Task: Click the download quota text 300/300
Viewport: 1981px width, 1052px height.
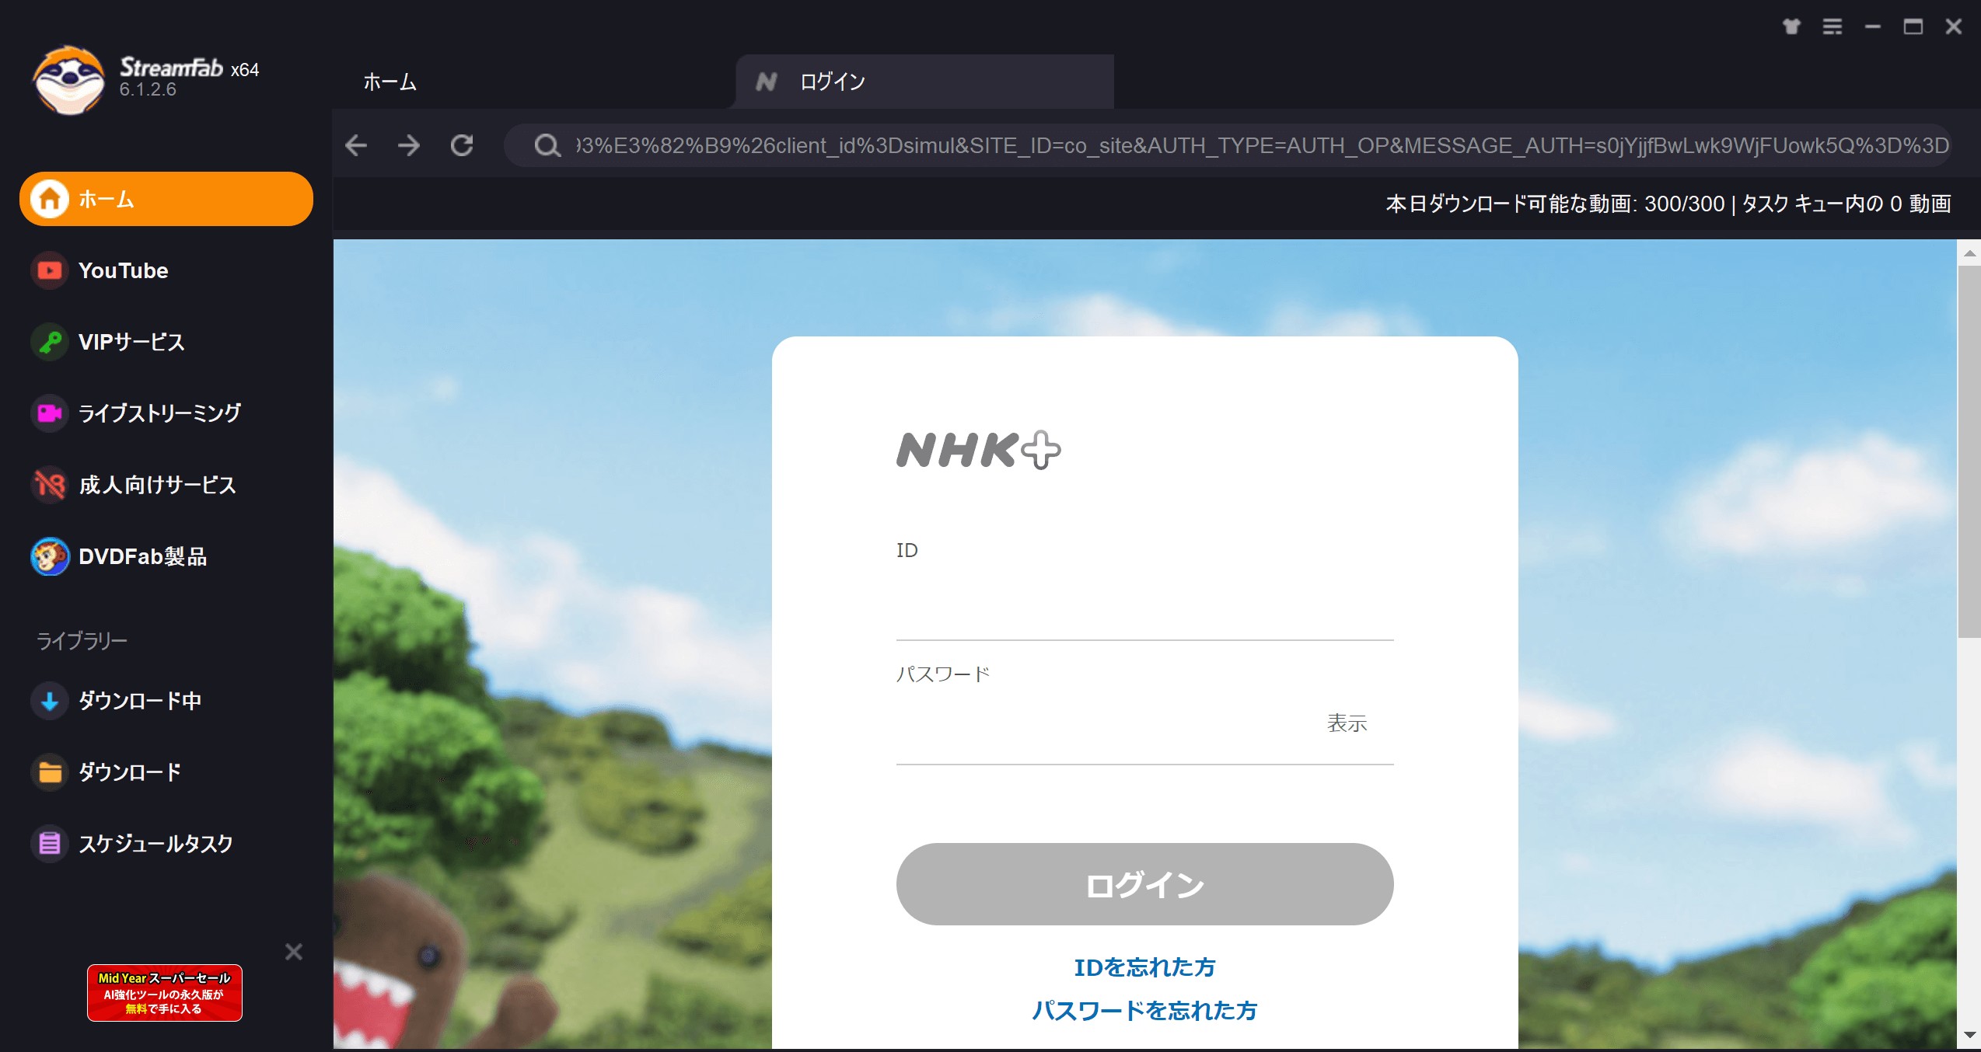Action: tap(1684, 204)
